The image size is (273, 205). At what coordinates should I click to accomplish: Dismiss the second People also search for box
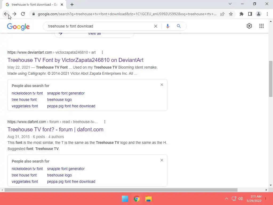click(x=162, y=160)
